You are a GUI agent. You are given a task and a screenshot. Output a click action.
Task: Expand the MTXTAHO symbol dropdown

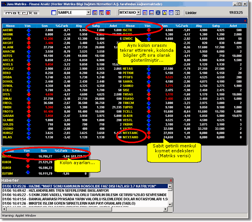click(139, 13)
